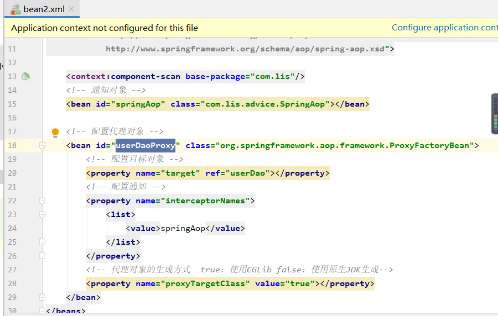Click the com.lis base-package value
The width and height of the screenshot is (498, 316).
point(273,76)
